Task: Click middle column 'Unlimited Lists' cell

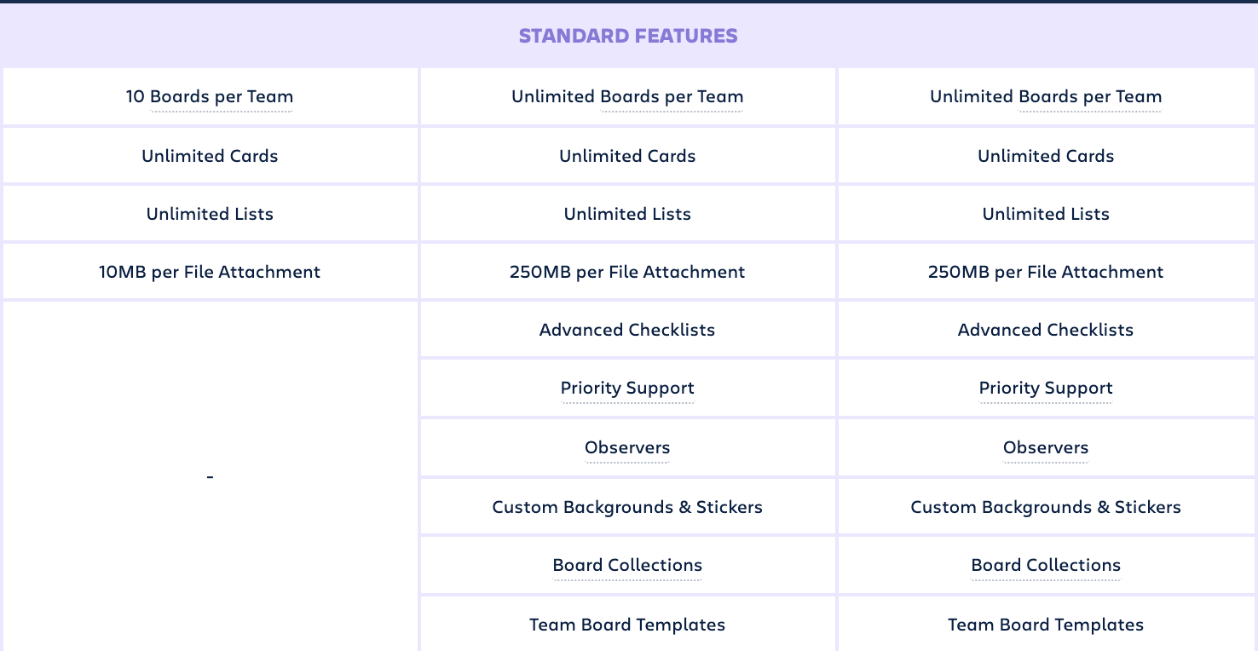Action: coord(627,214)
